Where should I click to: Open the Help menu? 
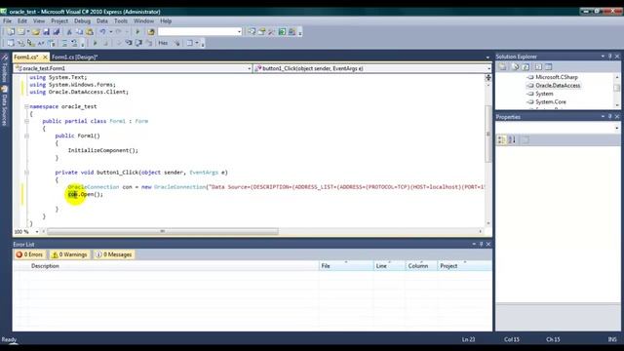(x=166, y=20)
